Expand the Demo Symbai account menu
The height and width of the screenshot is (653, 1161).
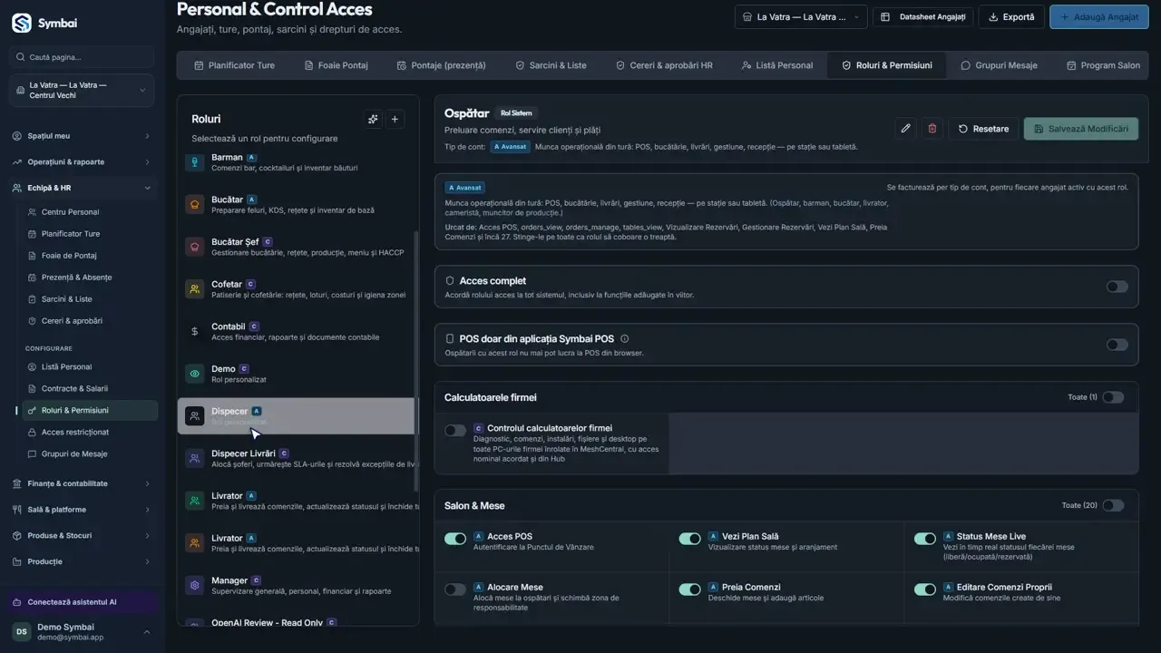point(82,632)
